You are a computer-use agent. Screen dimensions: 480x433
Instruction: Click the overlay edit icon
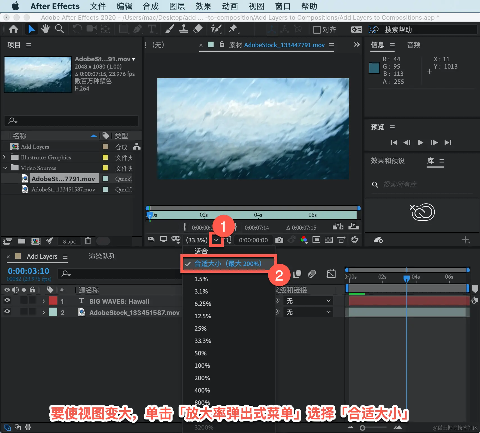click(354, 226)
